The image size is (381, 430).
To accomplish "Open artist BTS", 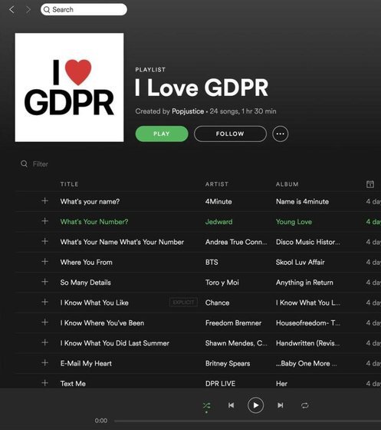I will pyautogui.click(x=212, y=262).
